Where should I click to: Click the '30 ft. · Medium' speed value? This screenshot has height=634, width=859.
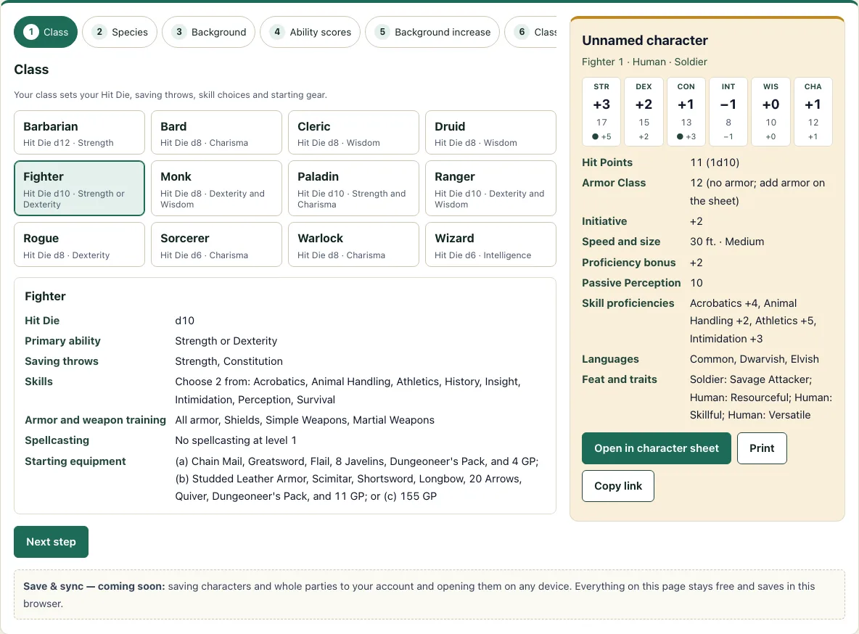coord(727,242)
